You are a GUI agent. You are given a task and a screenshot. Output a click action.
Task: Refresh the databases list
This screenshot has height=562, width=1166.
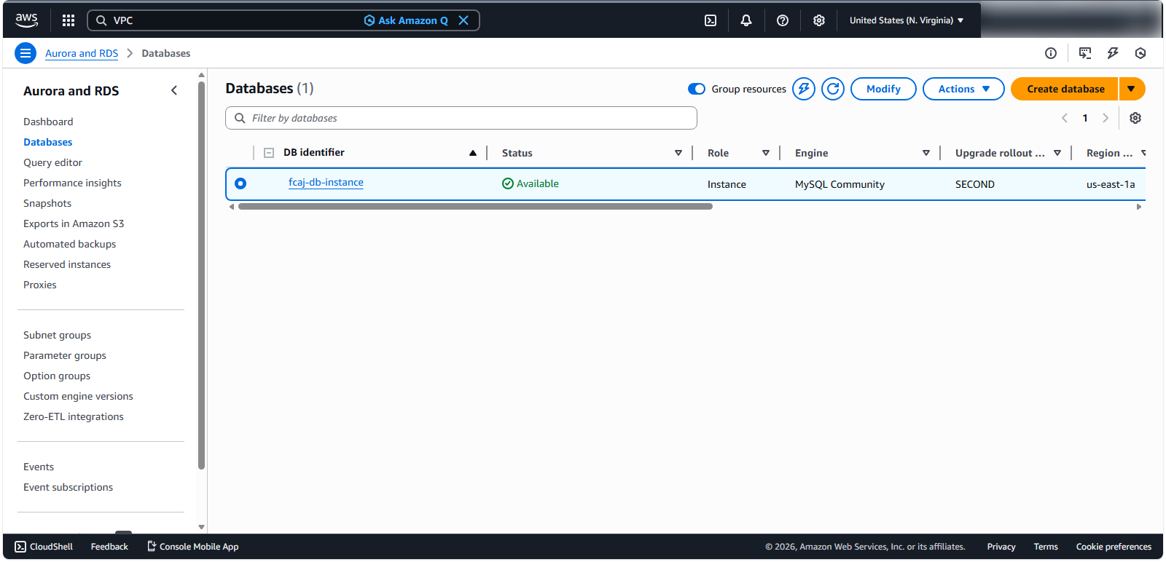[x=833, y=89]
